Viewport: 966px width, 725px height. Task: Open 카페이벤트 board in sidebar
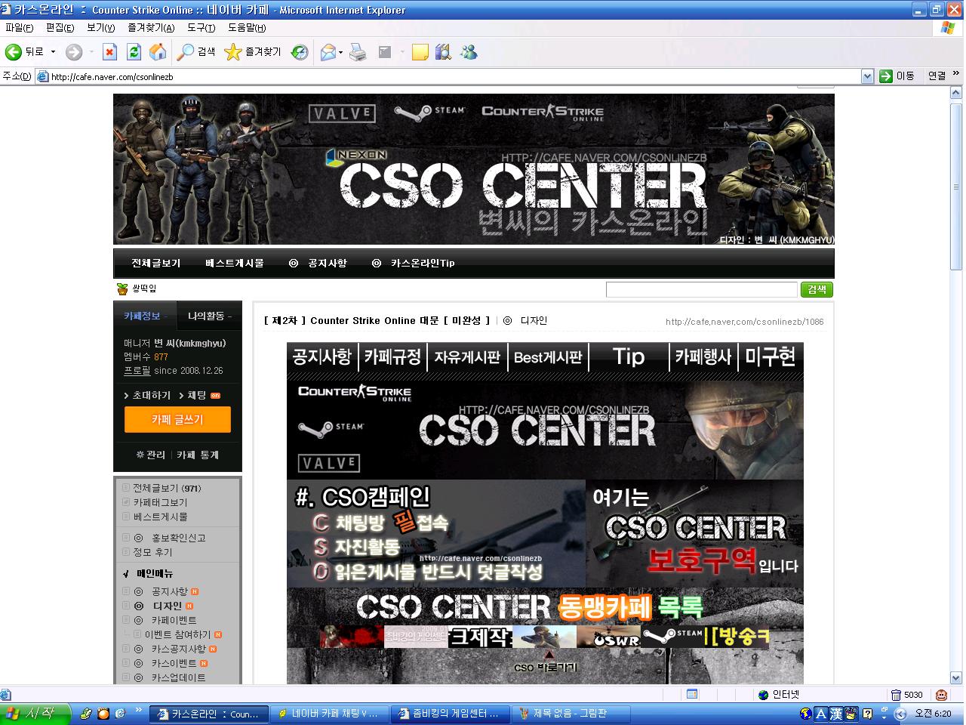[x=174, y=621]
